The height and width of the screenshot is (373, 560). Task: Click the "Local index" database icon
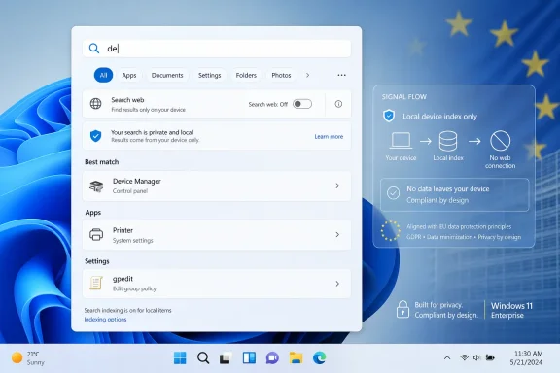[448, 142]
